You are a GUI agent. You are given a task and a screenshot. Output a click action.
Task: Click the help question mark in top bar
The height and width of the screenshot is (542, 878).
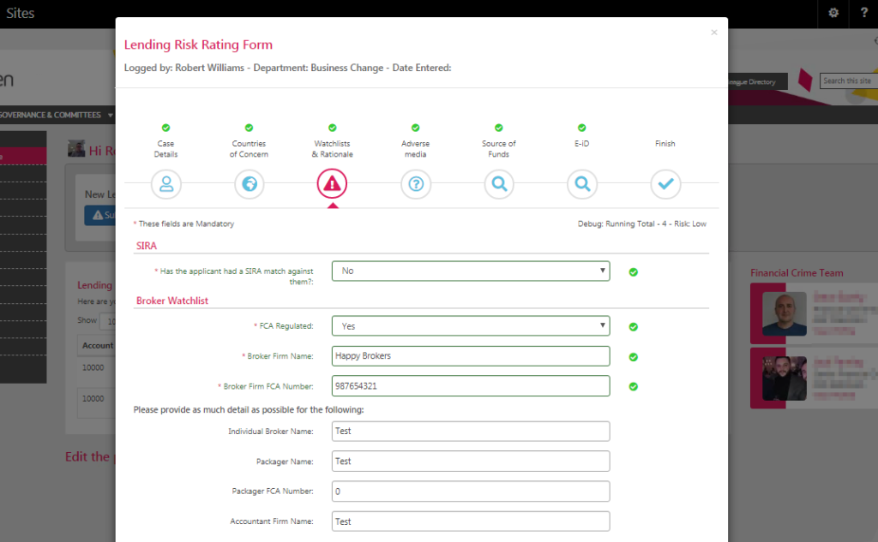(863, 13)
